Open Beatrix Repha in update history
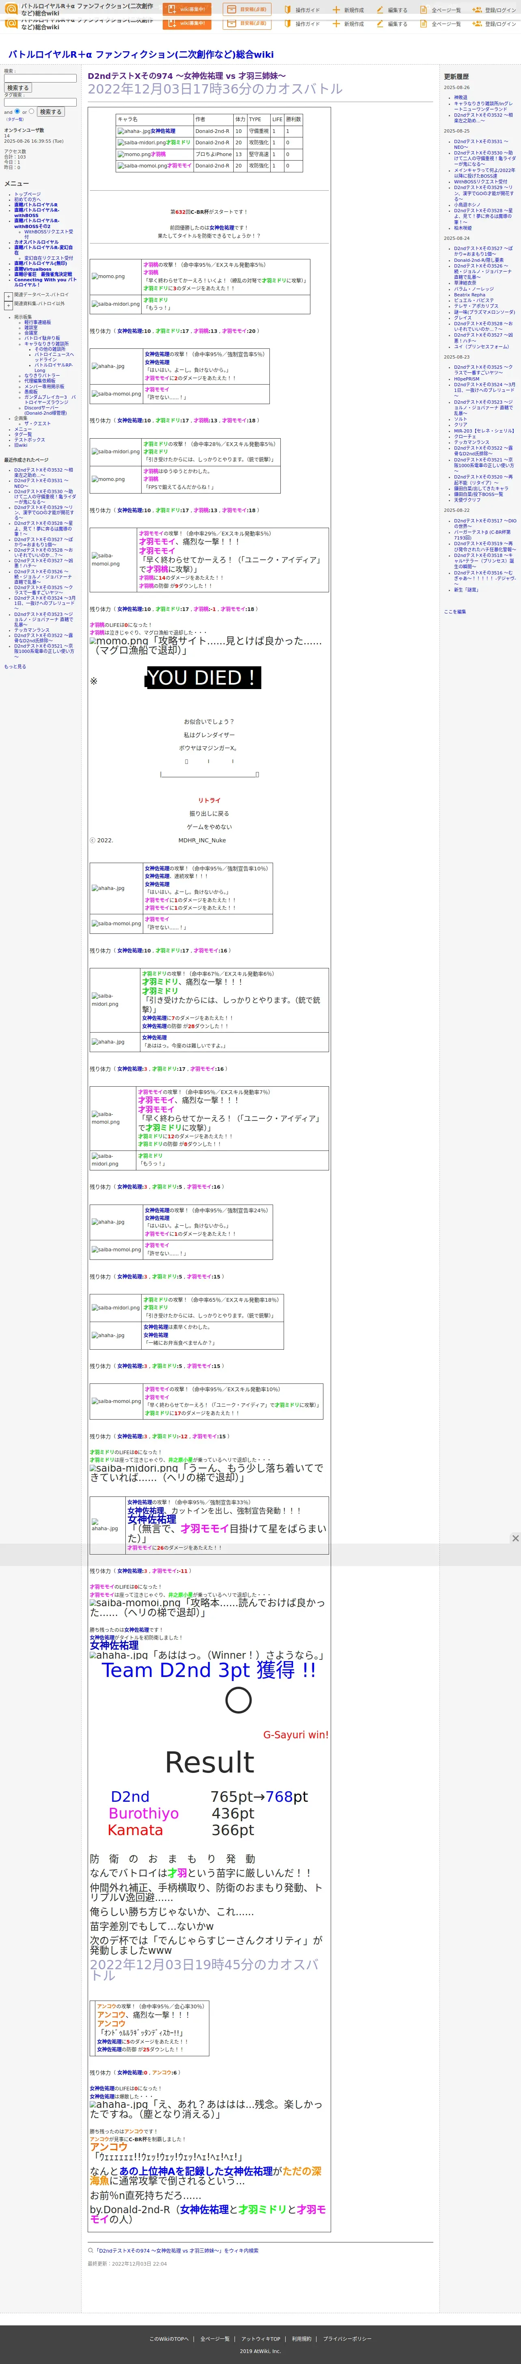 click(x=470, y=295)
